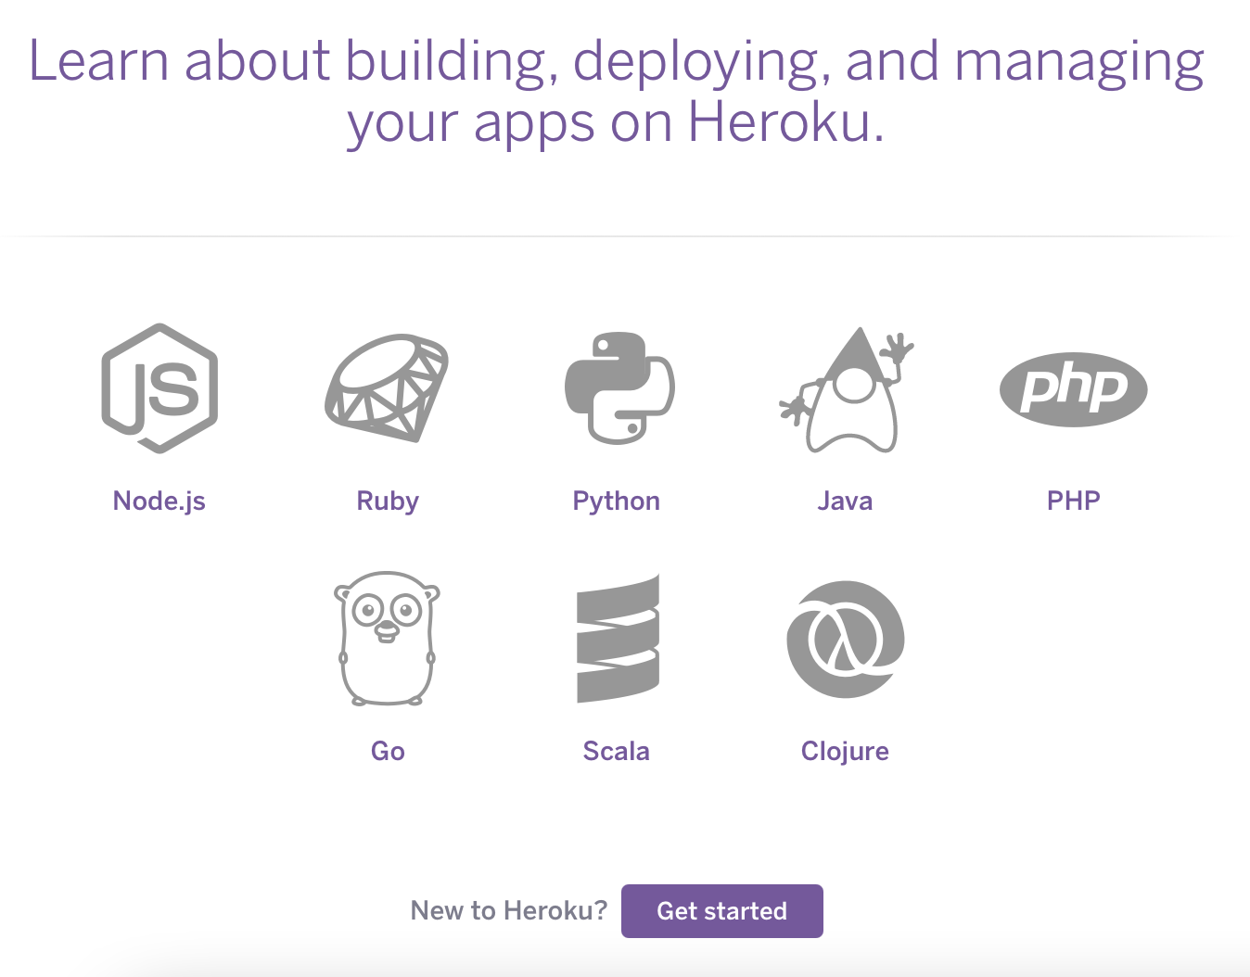
Task: Click the PHP oval logo icon
Action: tap(1074, 389)
